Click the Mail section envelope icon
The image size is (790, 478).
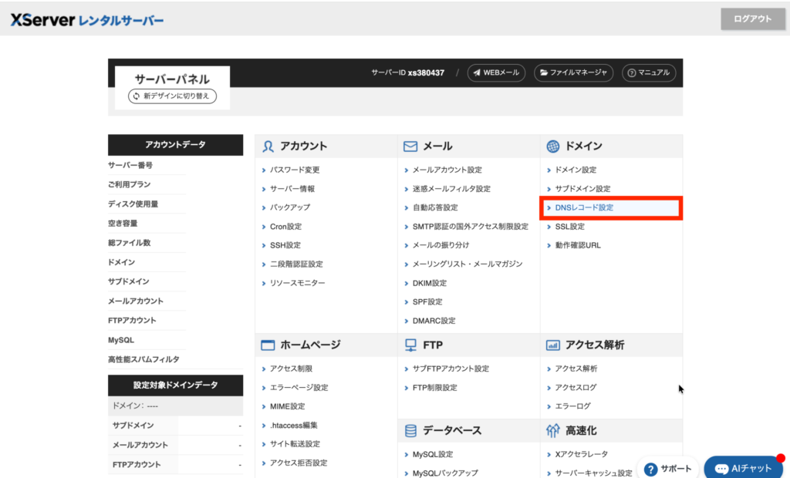click(410, 146)
